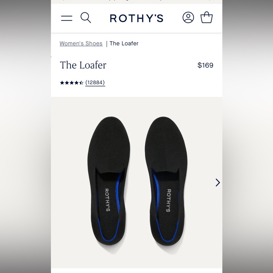Click the ROTHY'S logo
This screenshot has width=273, height=273.
(136, 18)
